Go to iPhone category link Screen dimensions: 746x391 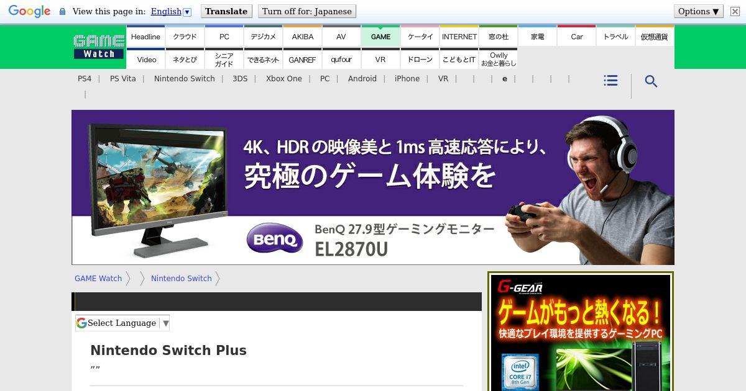(407, 79)
